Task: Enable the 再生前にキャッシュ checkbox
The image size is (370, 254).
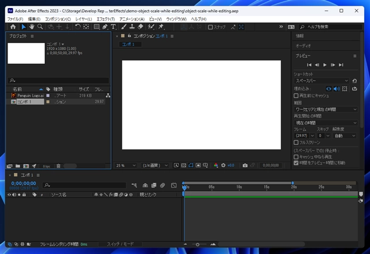Action: click(297, 95)
